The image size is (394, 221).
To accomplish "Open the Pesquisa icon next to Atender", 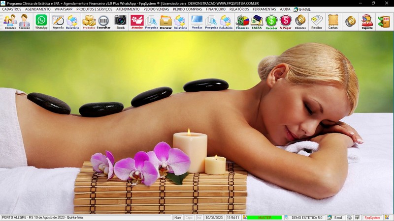I will 151,22.
